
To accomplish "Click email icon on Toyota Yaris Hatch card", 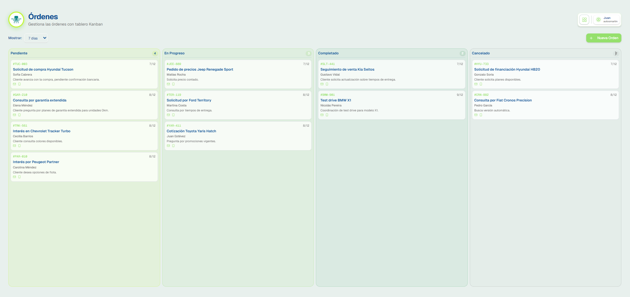I will [x=168, y=146].
